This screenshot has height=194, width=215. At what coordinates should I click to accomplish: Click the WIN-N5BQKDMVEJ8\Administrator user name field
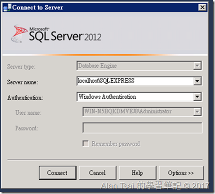[142, 112]
